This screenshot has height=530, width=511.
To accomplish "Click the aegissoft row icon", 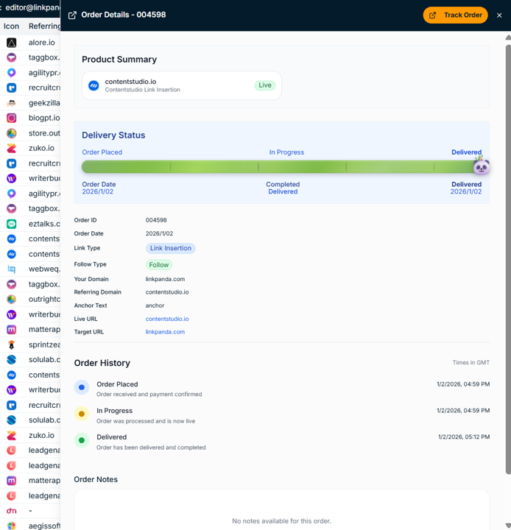I will pos(12,526).
